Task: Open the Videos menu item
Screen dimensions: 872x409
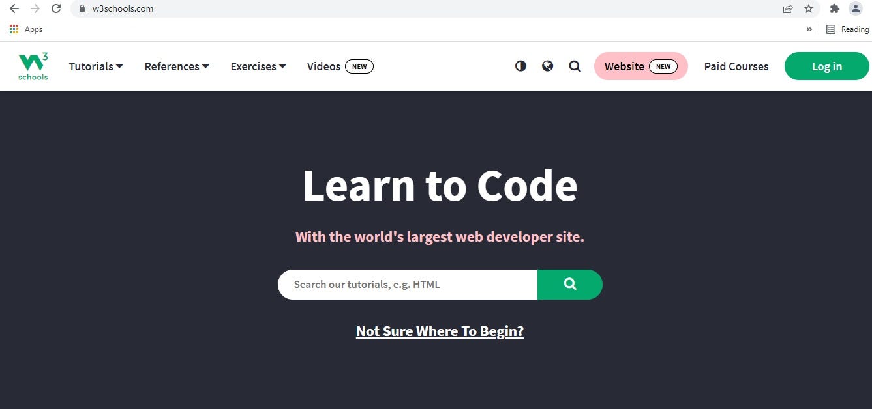Action: (340, 66)
